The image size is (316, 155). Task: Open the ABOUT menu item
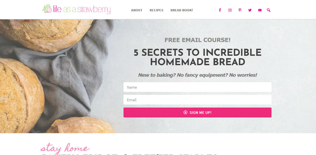pyautogui.click(x=137, y=10)
